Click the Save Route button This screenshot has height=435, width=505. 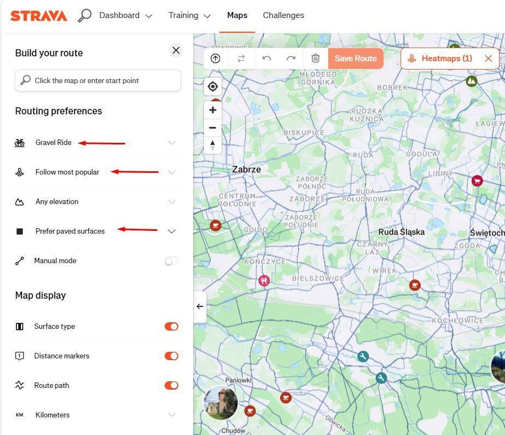pos(356,59)
